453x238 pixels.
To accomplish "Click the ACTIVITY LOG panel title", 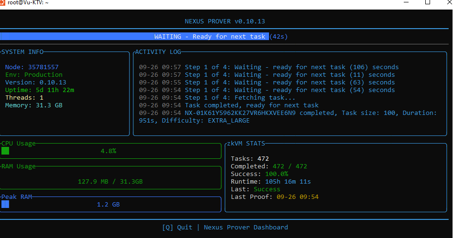I will pyautogui.click(x=158, y=52).
